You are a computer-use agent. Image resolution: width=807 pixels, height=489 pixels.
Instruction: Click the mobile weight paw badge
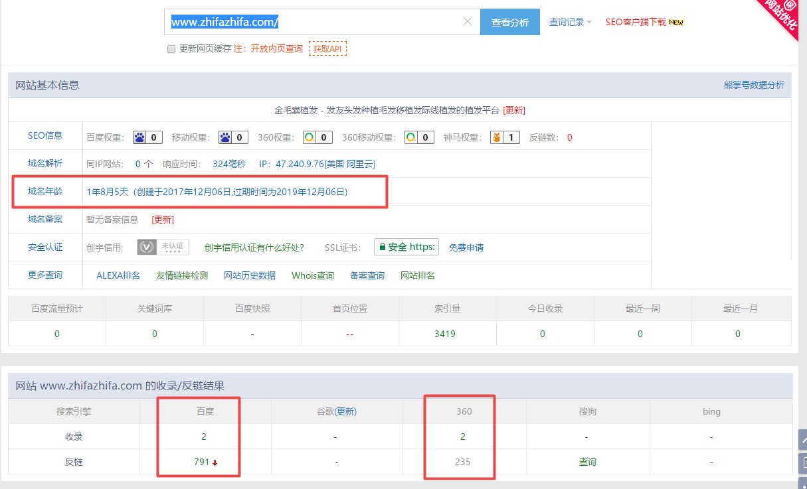pos(233,137)
